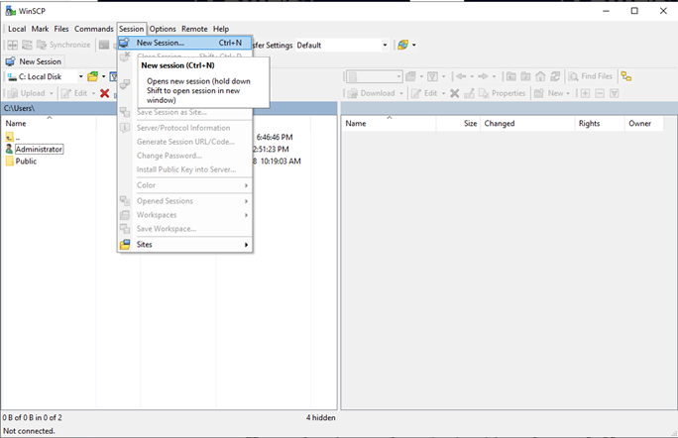
Task: Click the remote Download button
Action: 372,93
